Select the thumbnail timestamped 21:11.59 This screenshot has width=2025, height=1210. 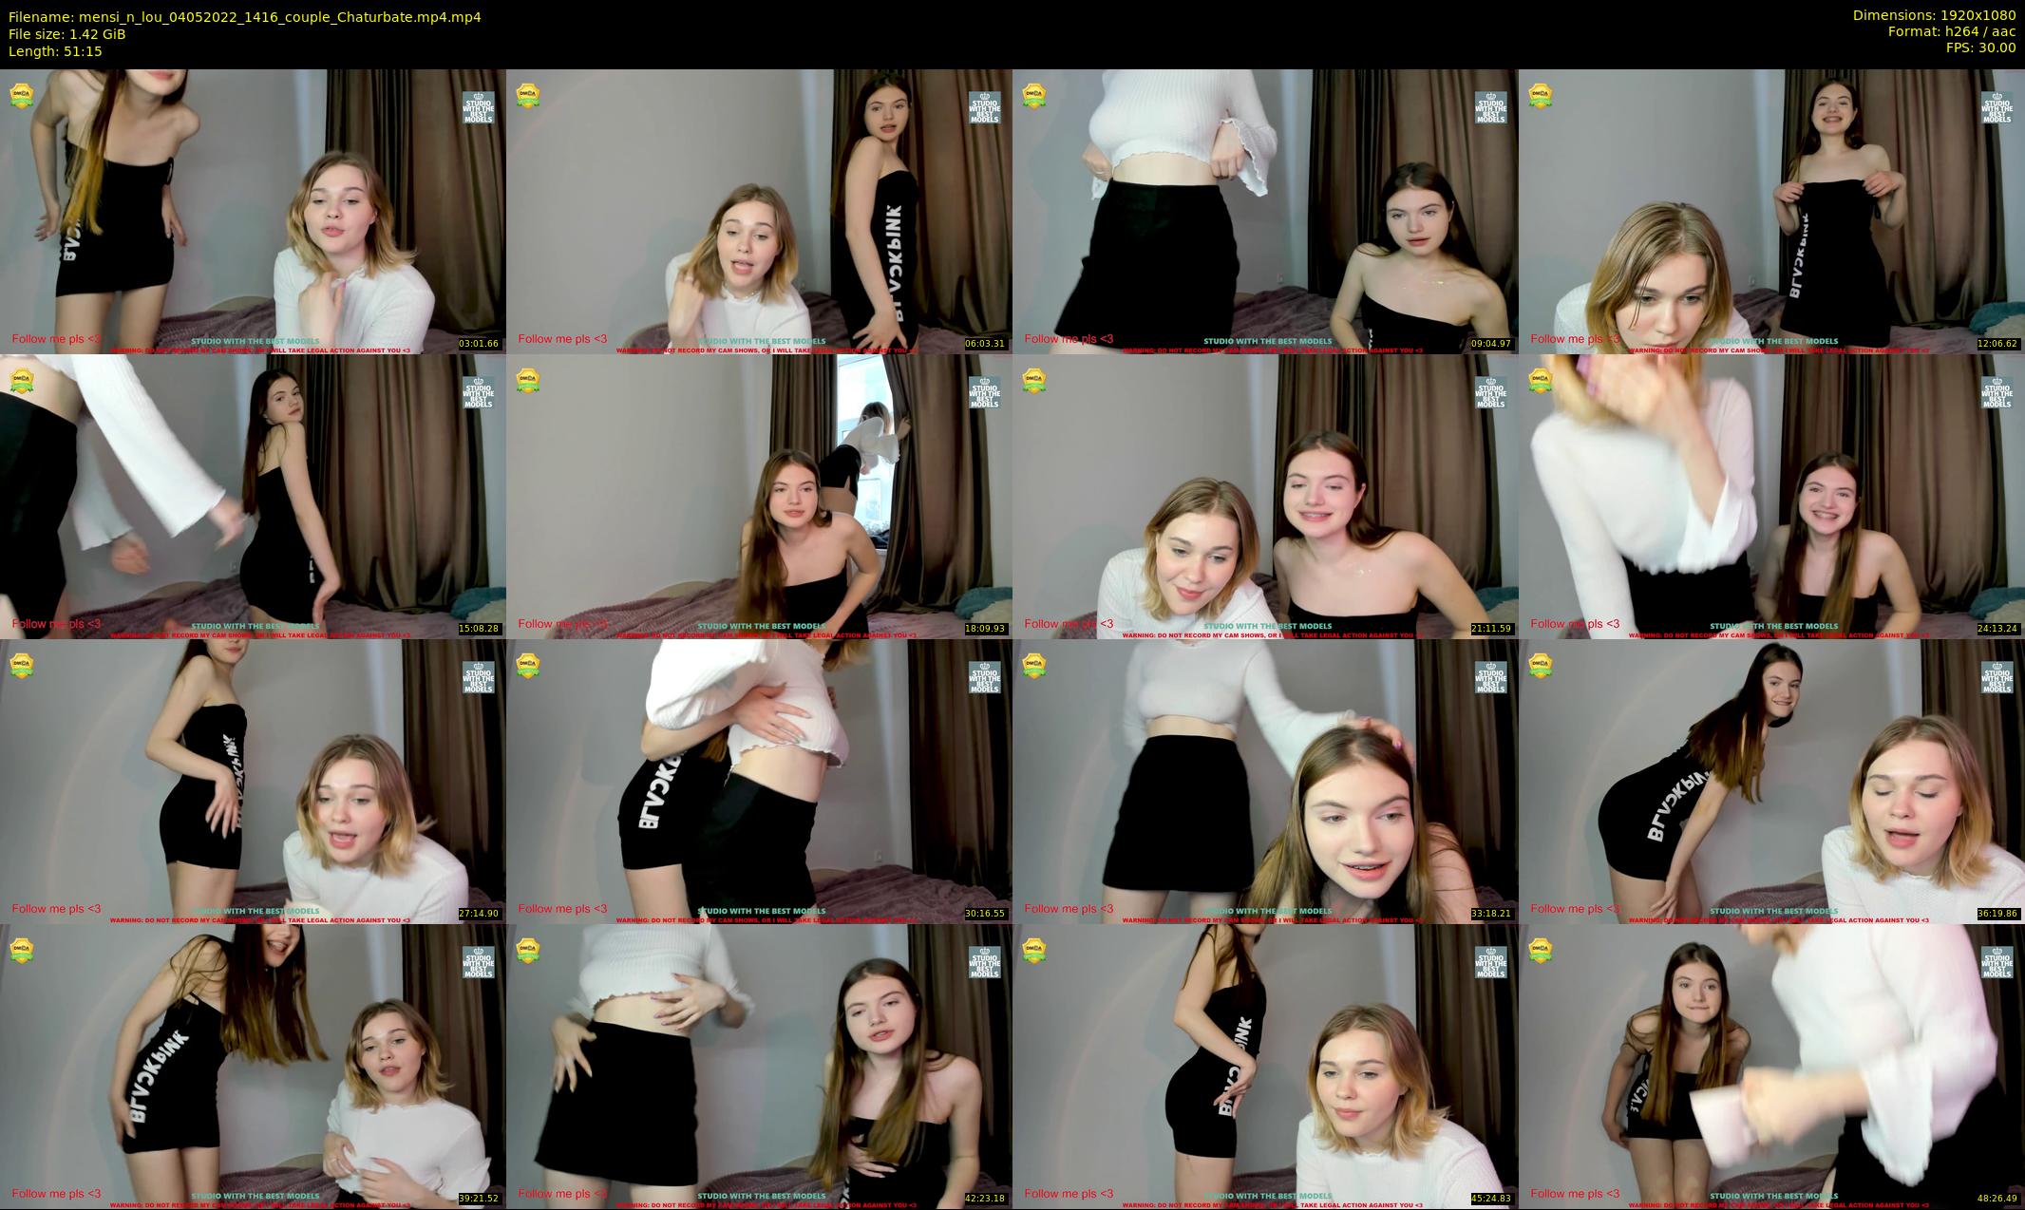1265,496
